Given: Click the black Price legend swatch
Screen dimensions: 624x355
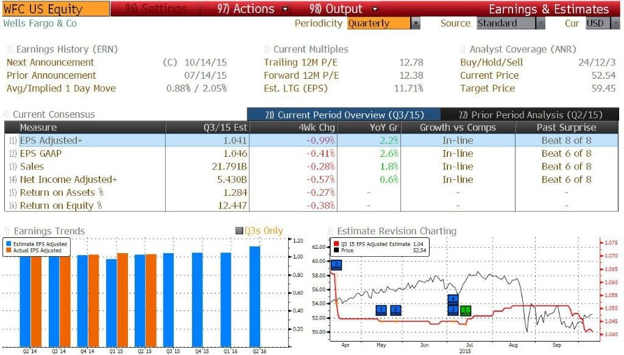Looking at the screenshot, I should [336, 250].
